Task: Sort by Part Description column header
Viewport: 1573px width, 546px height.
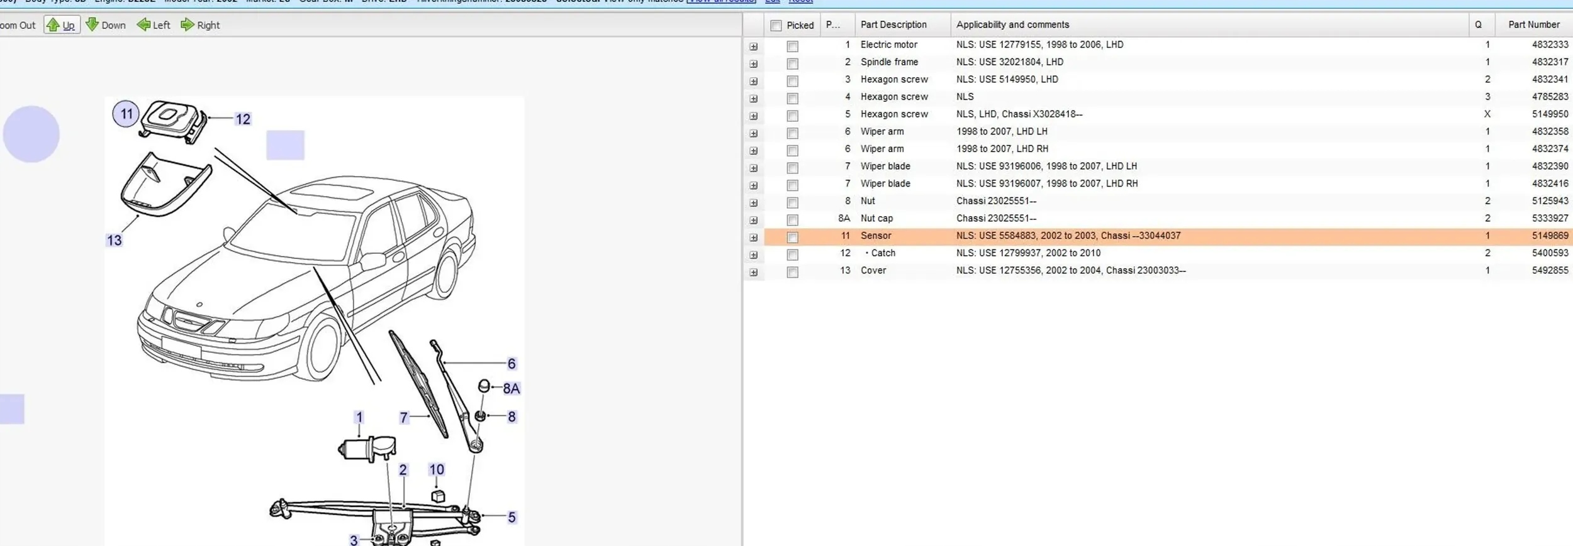Action: coord(902,25)
